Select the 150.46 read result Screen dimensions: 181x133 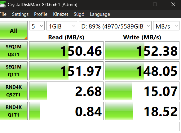click(x=66, y=51)
